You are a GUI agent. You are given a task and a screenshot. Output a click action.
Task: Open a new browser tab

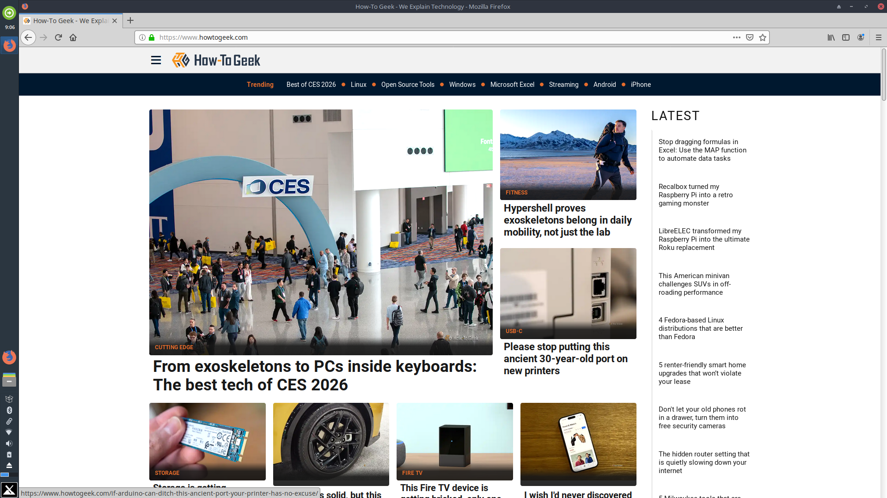pos(130,20)
